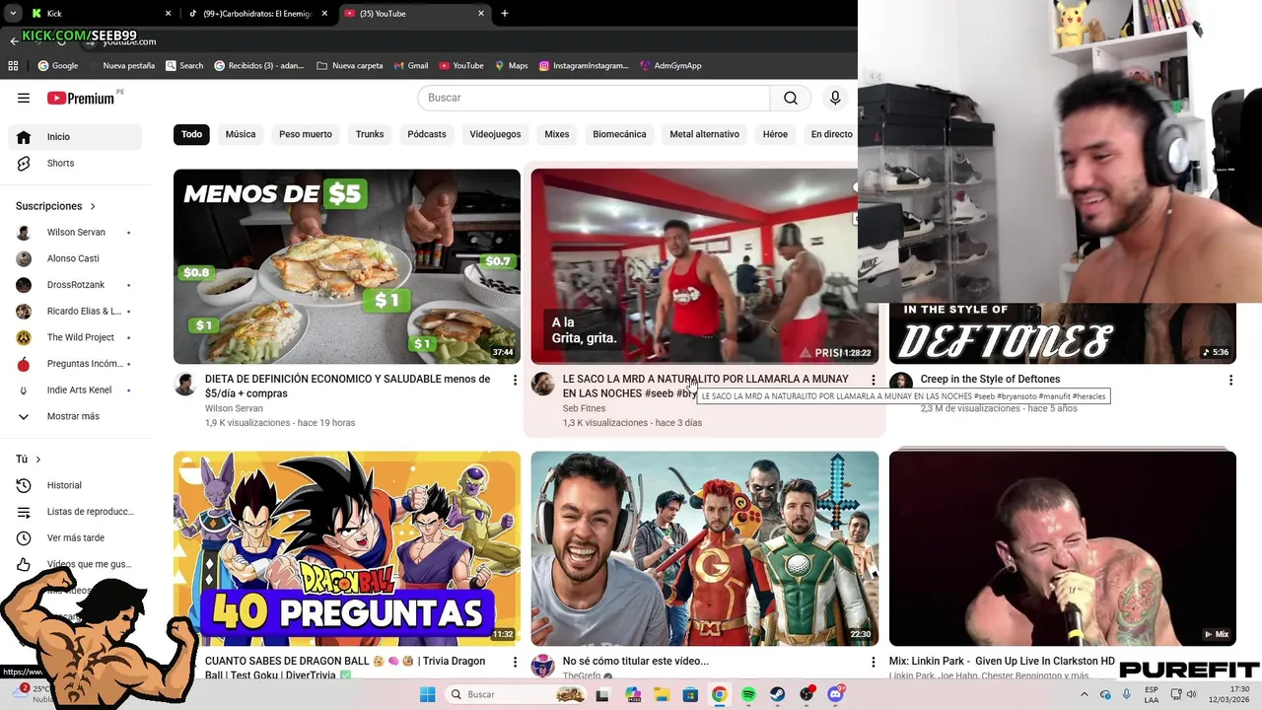Select the Mixes filter chip
1262x710 pixels.
point(557,134)
